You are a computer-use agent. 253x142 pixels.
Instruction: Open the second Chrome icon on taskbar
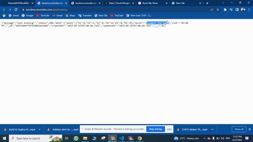click(140, 138)
